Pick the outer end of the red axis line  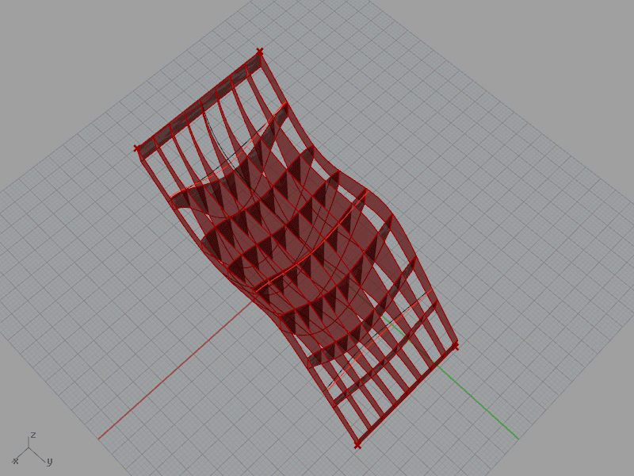pos(100,437)
